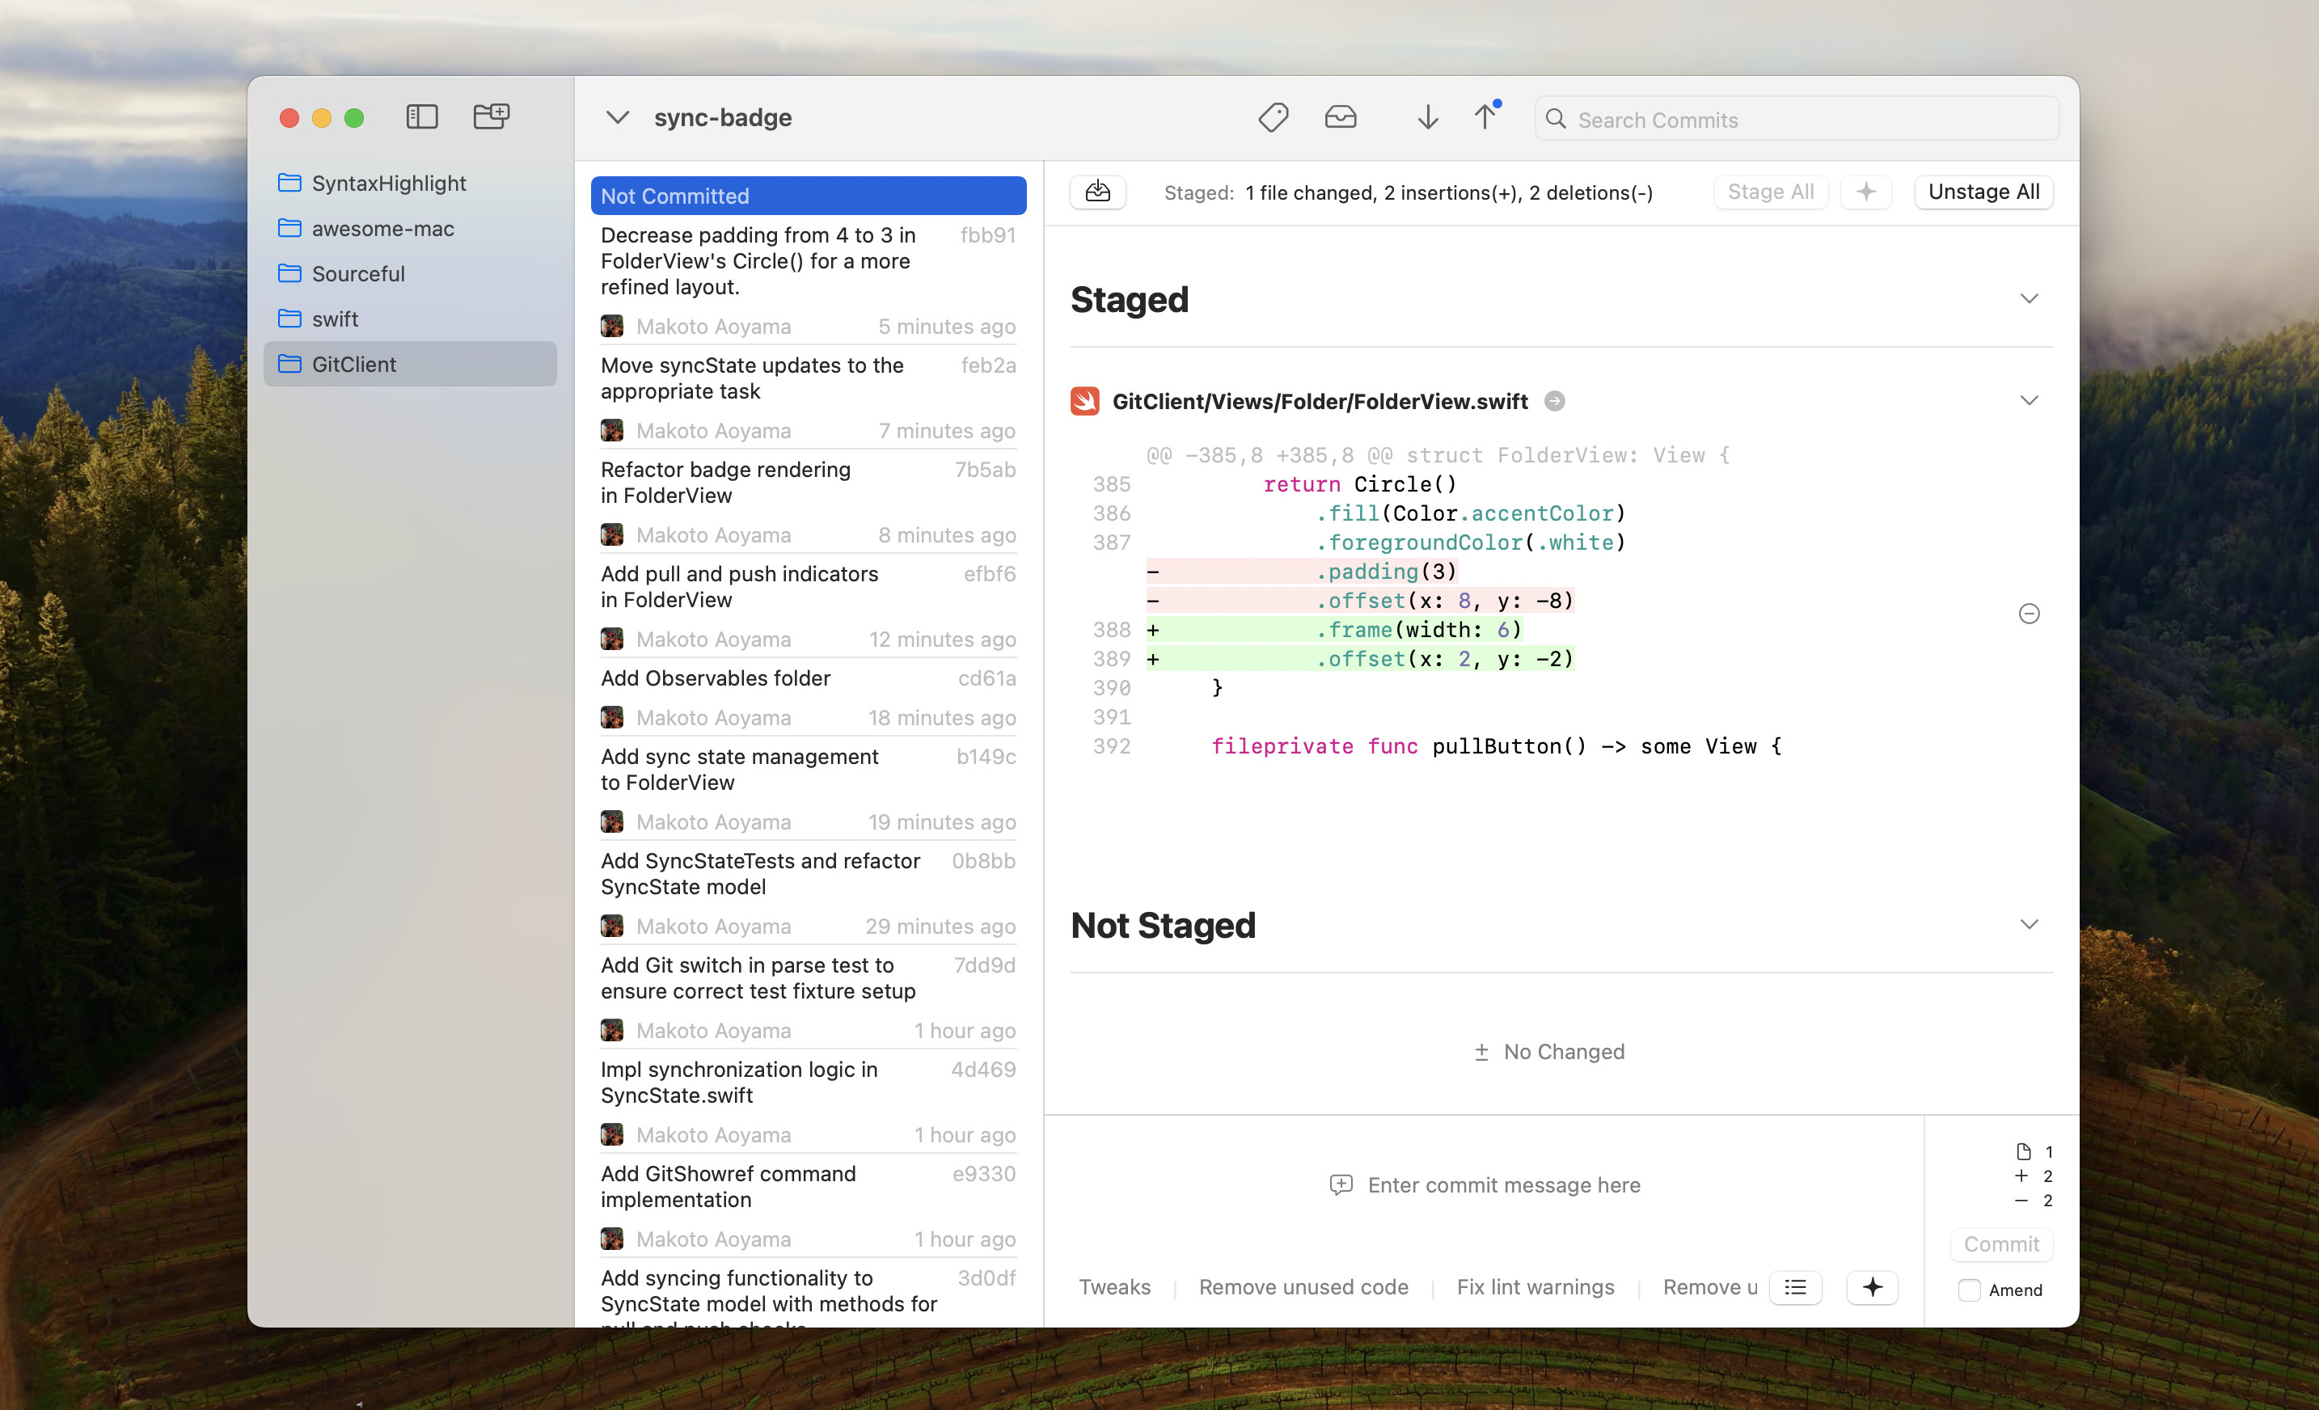Open the stash tray icon
Screen dimensions: 2319x1410
pos(1340,118)
